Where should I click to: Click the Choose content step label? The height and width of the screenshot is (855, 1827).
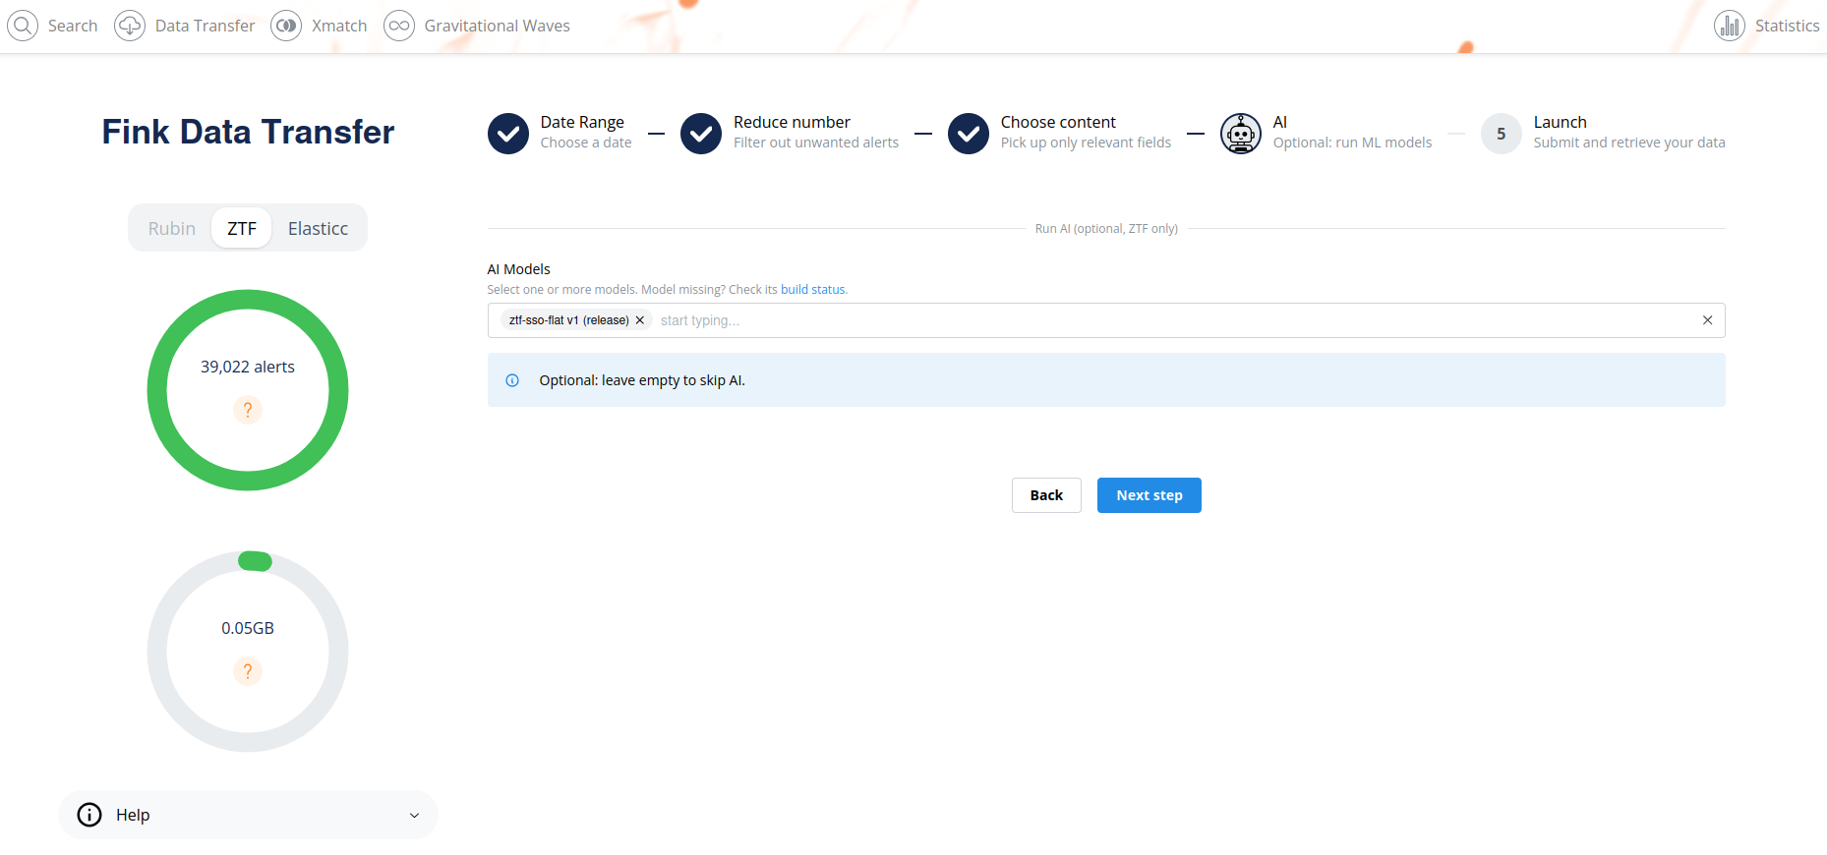pyautogui.click(x=1058, y=122)
